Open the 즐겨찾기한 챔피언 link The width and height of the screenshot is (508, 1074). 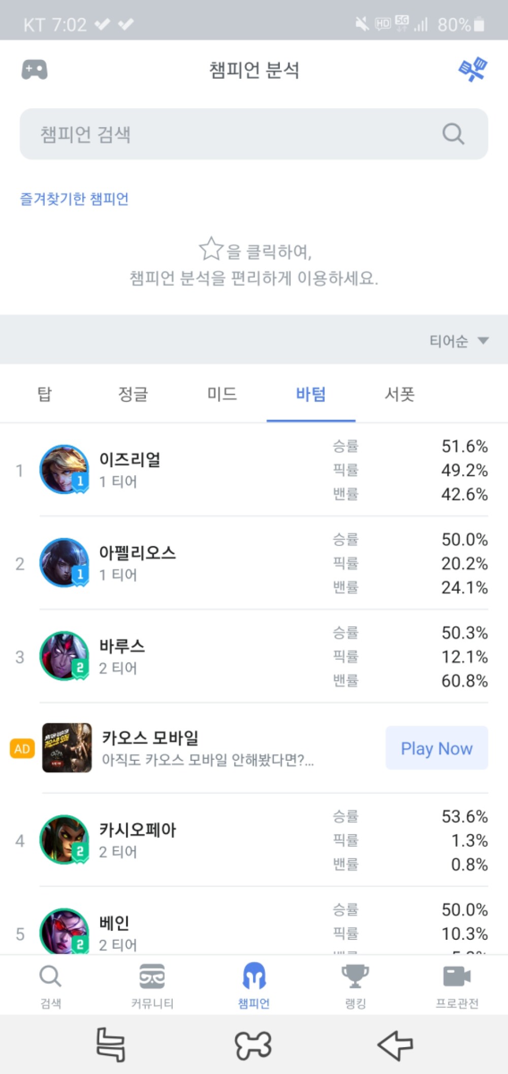tap(74, 199)
